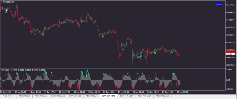This screenshot has width=237, height=99.
Task: Click the 17 Jun 17:00 time label
Action: (x=20, y=92)
